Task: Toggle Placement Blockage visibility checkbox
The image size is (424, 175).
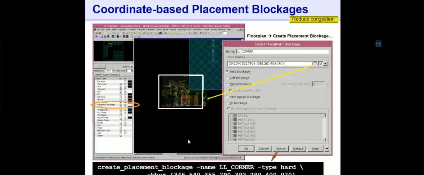Action: point(121,105)
